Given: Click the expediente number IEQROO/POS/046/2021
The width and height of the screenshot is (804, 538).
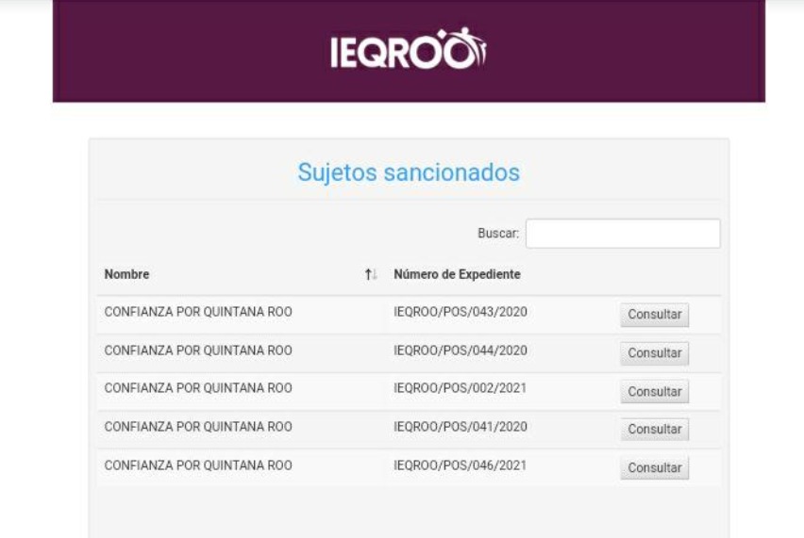Looking at the screenshot, I should pos(460,465).
